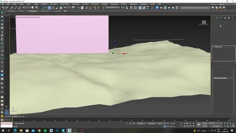The image size is (236, 133).
Task: Choose Rectangular Selection Region tool
Action: click(41, 7)
